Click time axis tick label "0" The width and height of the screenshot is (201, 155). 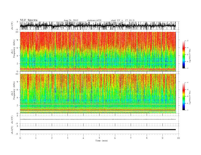pos(20,138)
